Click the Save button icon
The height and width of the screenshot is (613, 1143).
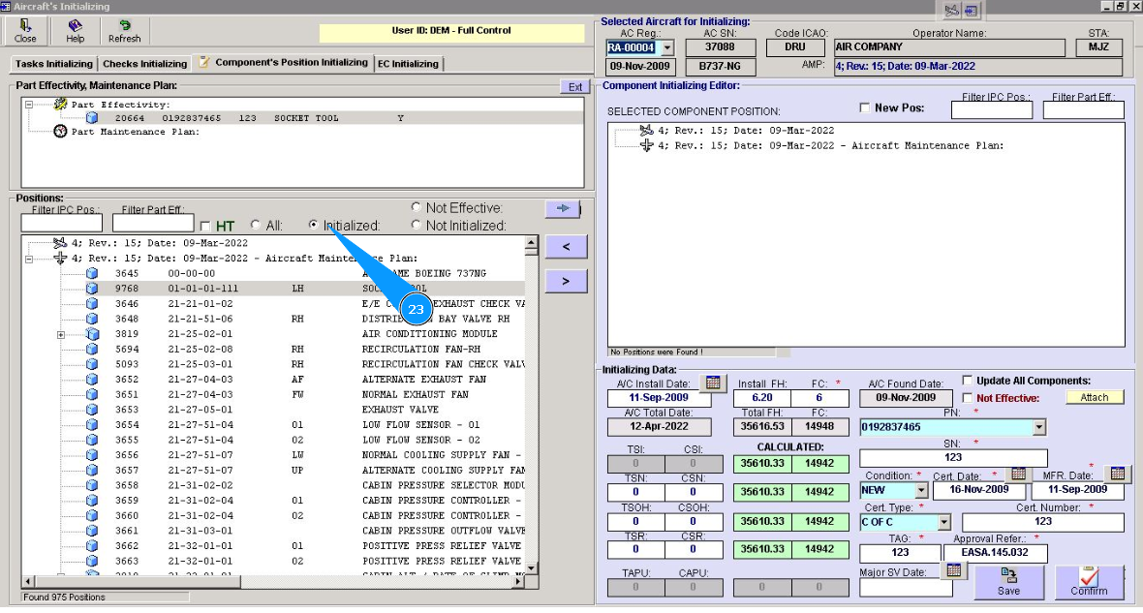(x=1008, y=581)
